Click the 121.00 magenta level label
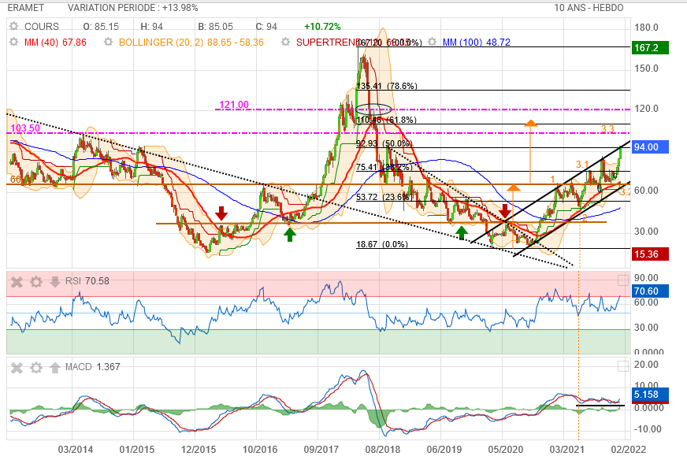The image size is (687, 456). click(x=234, y=105)
